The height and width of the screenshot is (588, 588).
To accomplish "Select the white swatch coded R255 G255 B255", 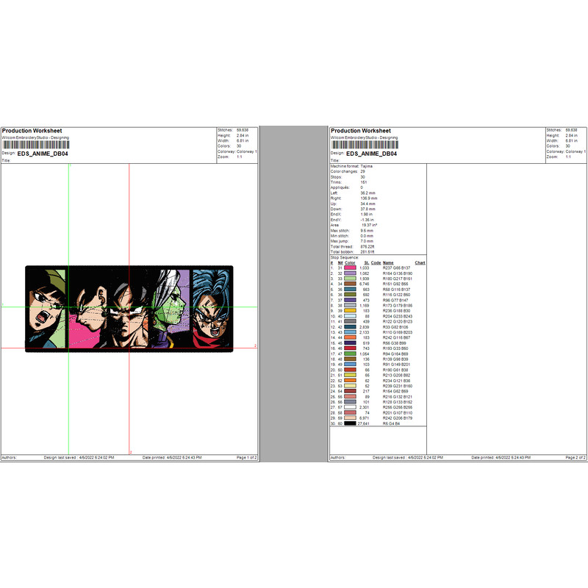I will point(350,406).
